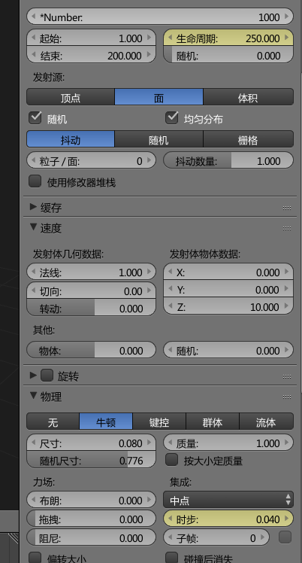Screen dimensions: 302x563
Task: Adjust the 转动 slider
Action: 92,308
